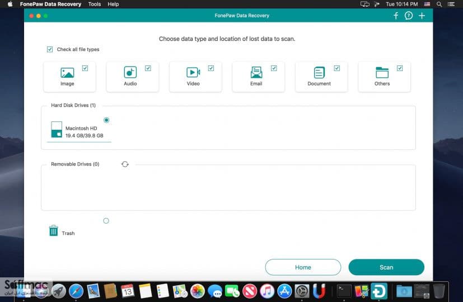Image resolution: width=463 pixels, height=302 pixels.
Task: Open News app in the dock
Action: [x=250, y=291]
